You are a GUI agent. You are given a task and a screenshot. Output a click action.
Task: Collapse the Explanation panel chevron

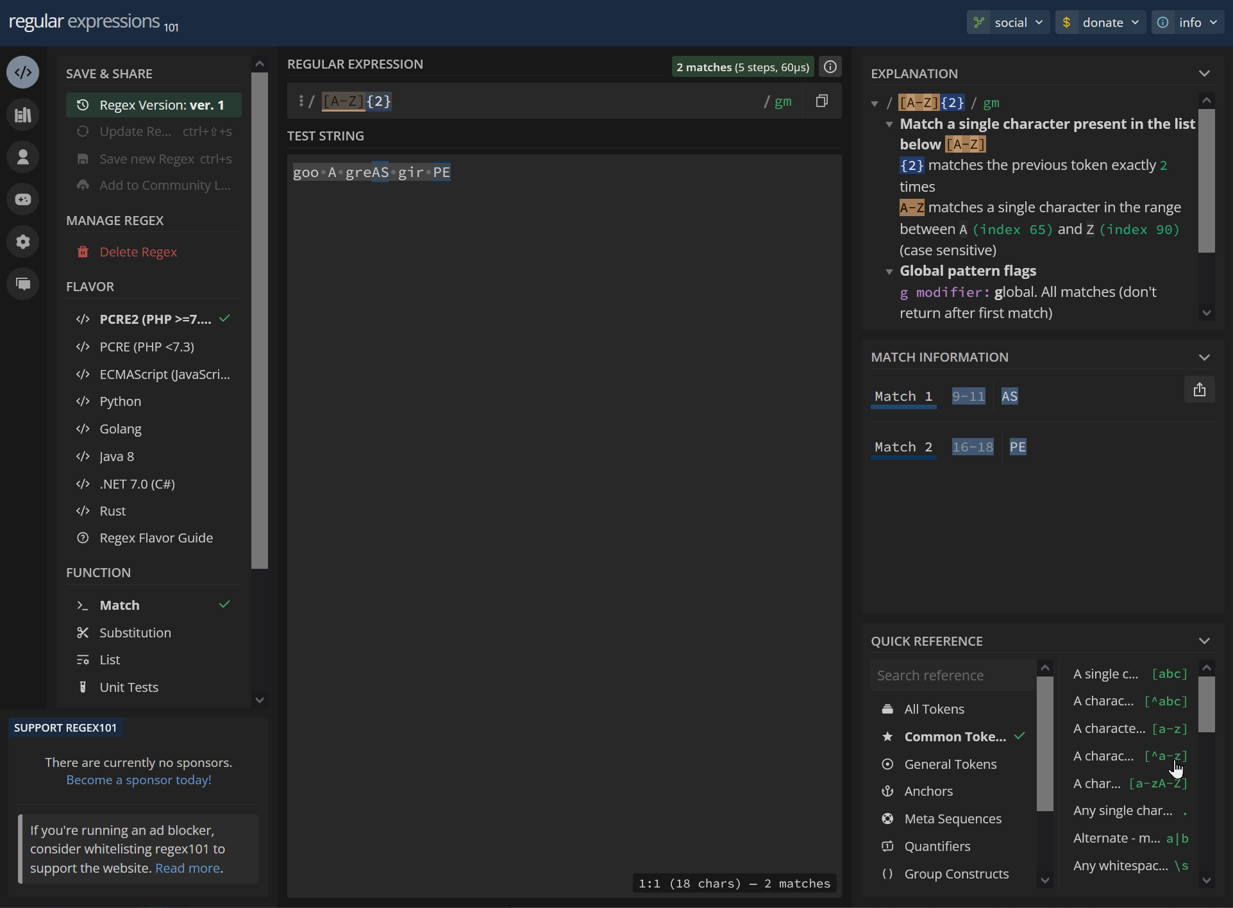pos(1204,74)
